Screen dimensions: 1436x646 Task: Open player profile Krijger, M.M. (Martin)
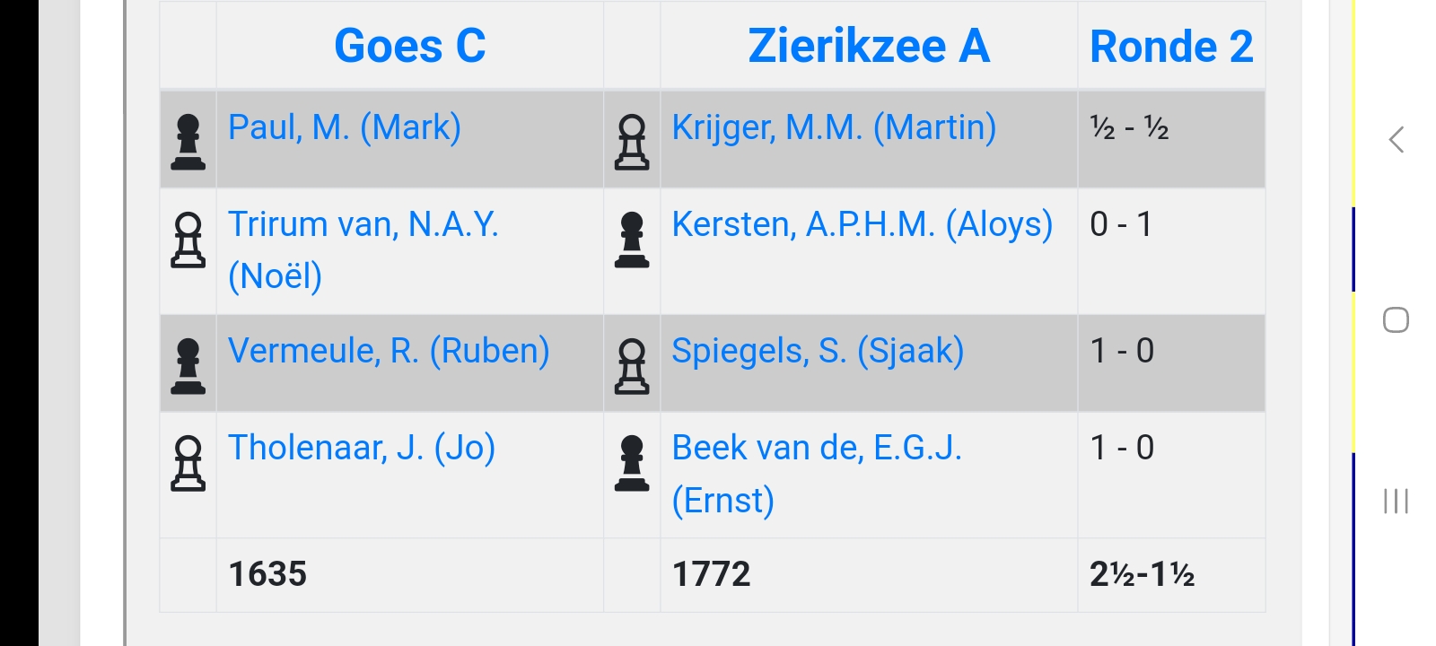tap(834, 127)
